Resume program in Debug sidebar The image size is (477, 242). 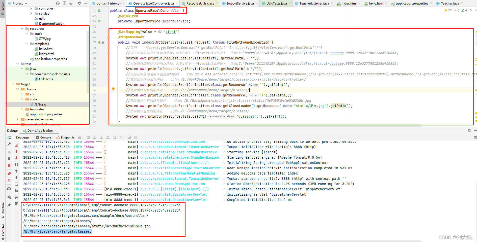(9, 152)
